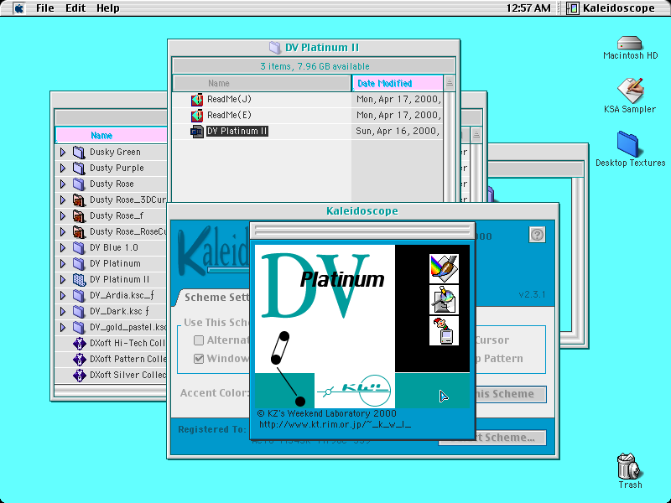Click the DV_gold_pastel.ksc folder icon
The height and width of the screenshot is (503, 671).
coord(79,327)
